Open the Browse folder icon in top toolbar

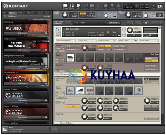pos(65,6)
